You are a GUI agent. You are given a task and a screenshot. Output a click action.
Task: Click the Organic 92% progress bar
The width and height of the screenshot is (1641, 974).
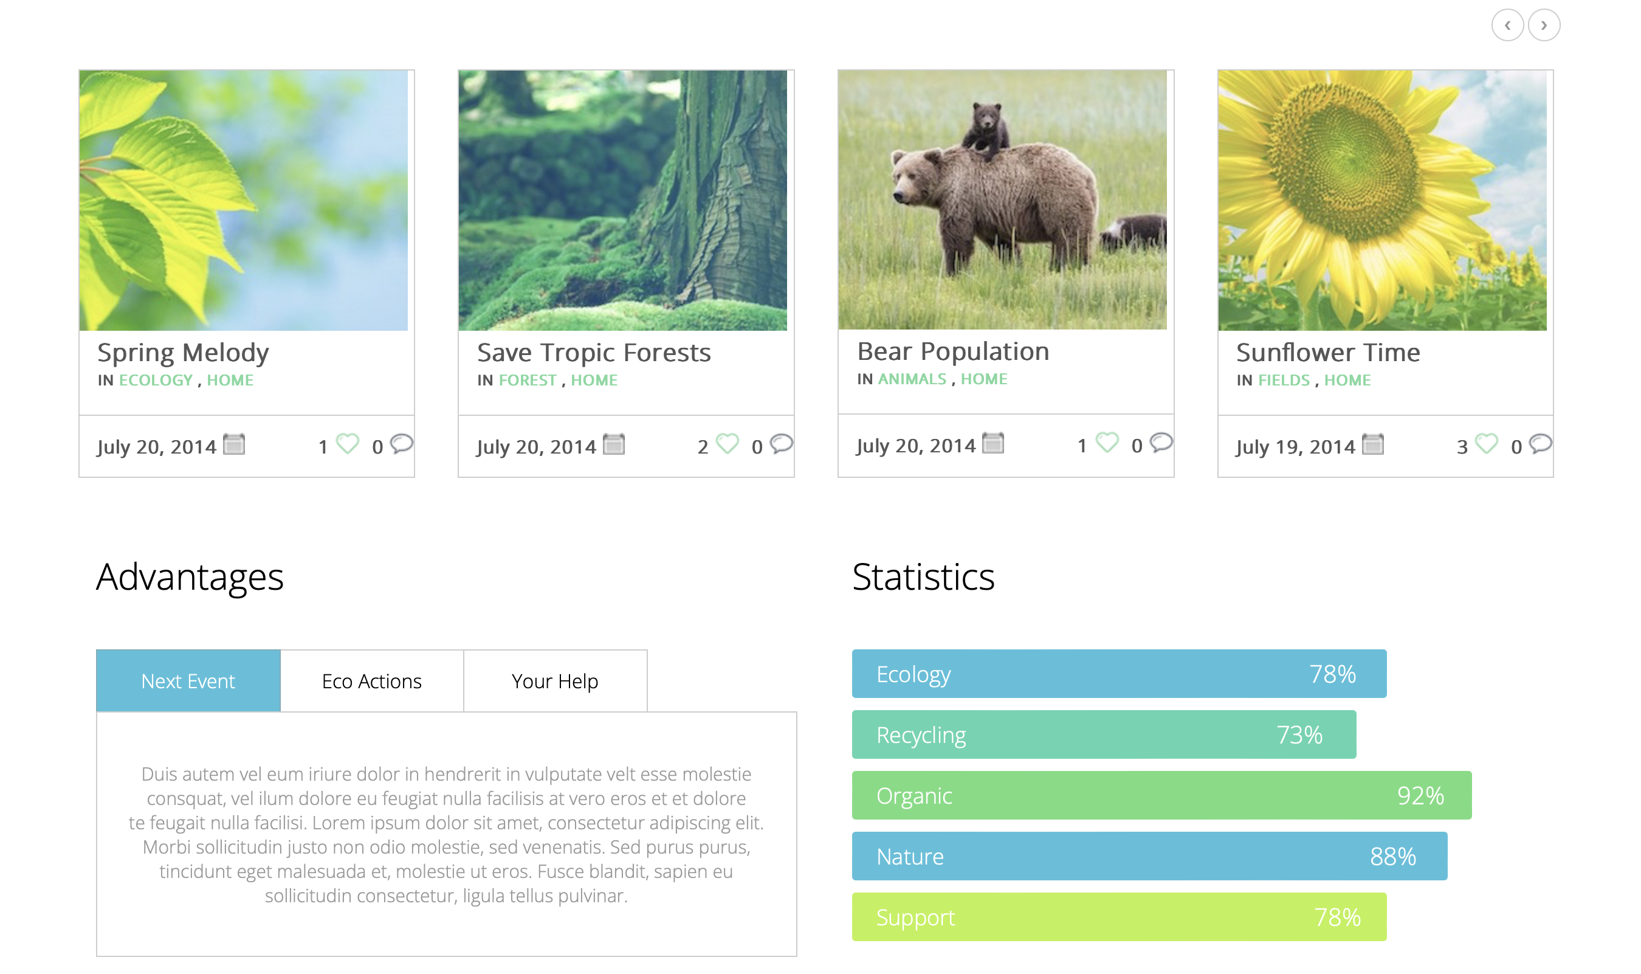coord(1161,795)
